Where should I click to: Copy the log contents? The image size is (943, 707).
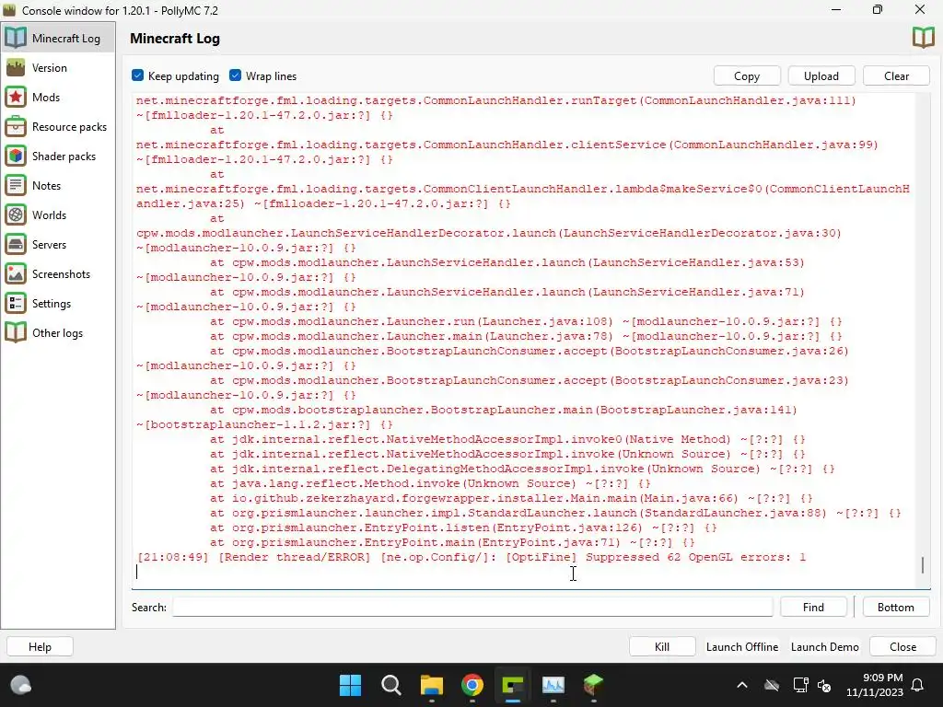[747, 75]
